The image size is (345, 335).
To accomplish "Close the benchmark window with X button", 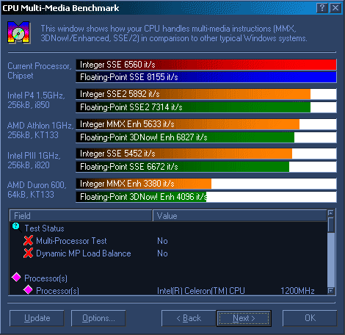I will [335, 8].
